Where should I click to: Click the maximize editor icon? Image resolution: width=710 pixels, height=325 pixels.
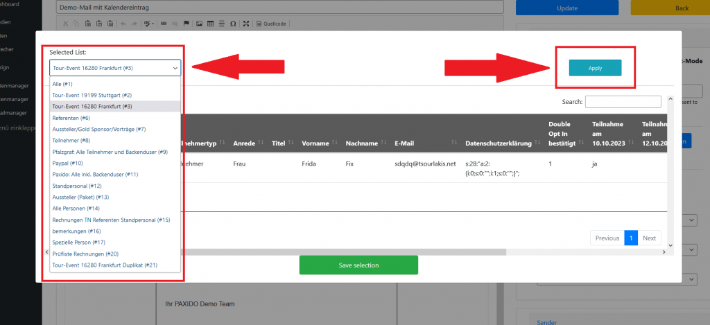[x=246, y=24]
